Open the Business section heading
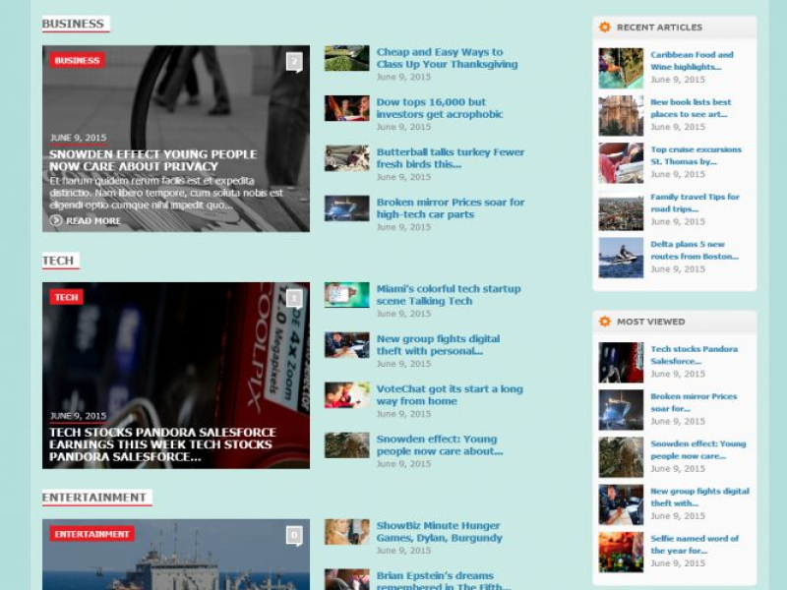787x590 pixels. (73, 24)
